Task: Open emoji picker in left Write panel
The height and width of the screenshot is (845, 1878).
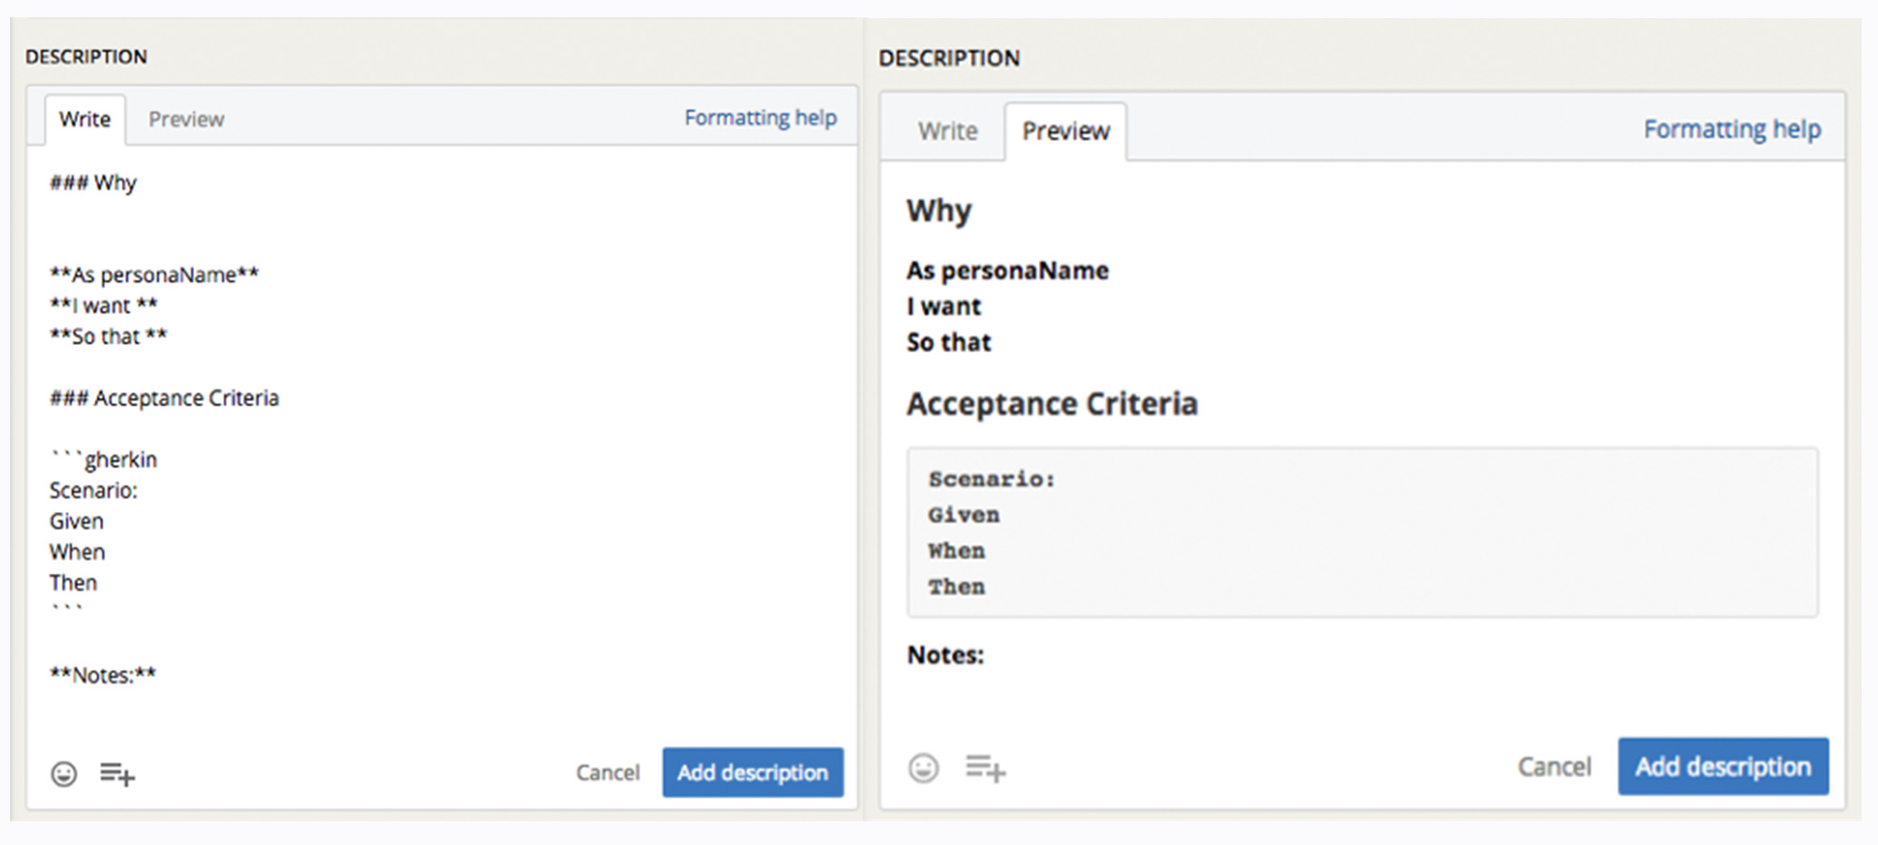Action: coord(64,774)
